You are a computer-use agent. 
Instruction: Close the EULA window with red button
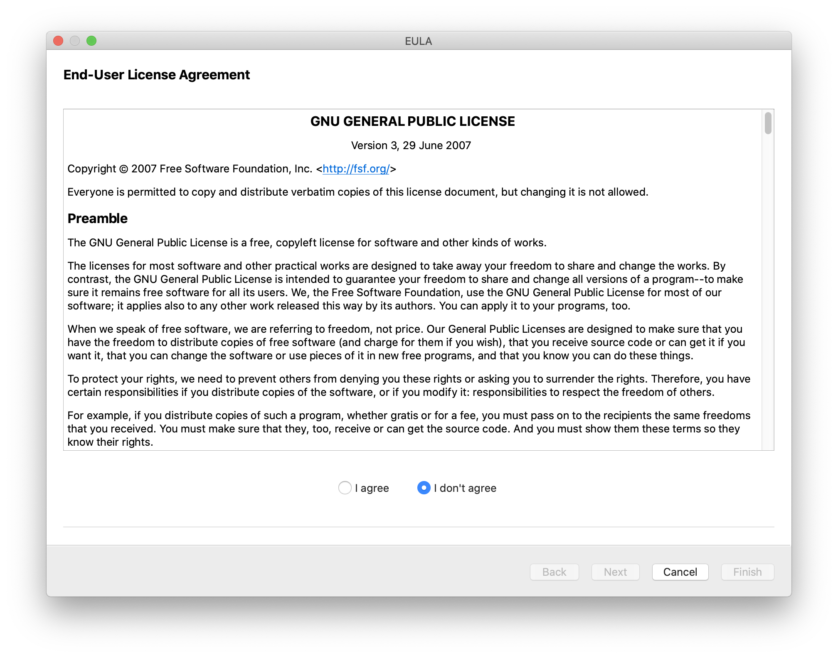coord(58,41)
